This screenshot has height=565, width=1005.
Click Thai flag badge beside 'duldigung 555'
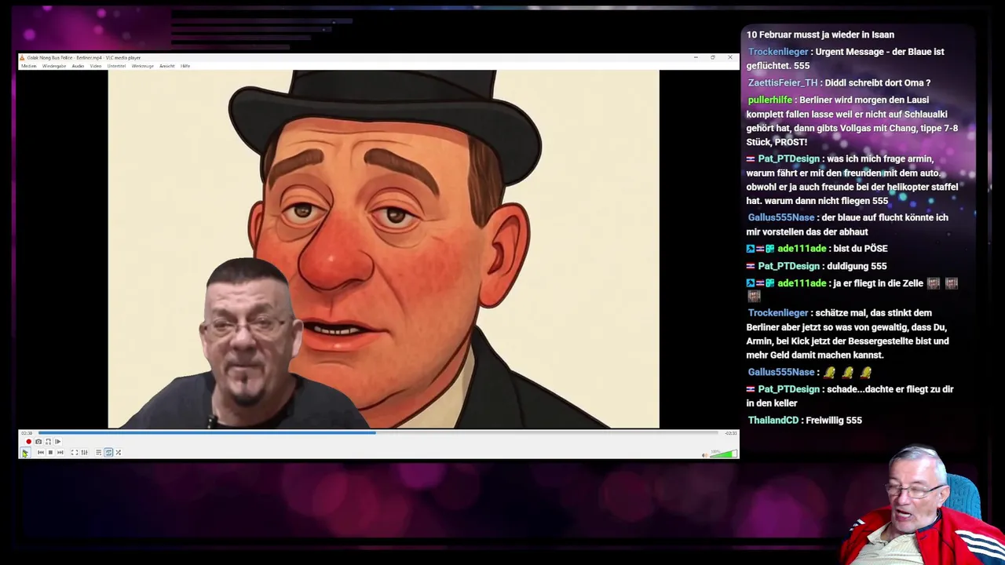pyautogui.click(x=751, y=266)
